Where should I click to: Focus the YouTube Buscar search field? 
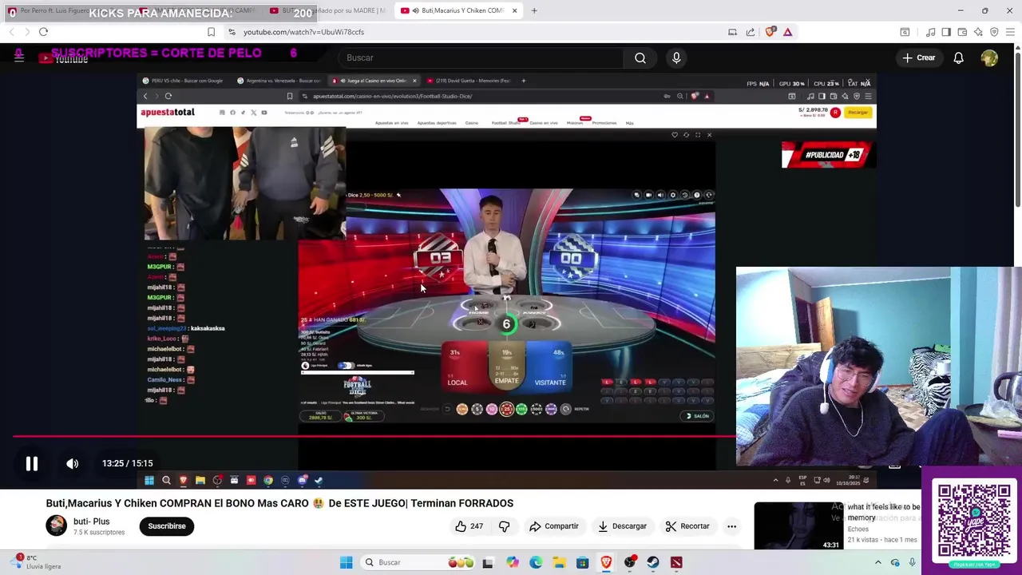(x=481, y=57)
